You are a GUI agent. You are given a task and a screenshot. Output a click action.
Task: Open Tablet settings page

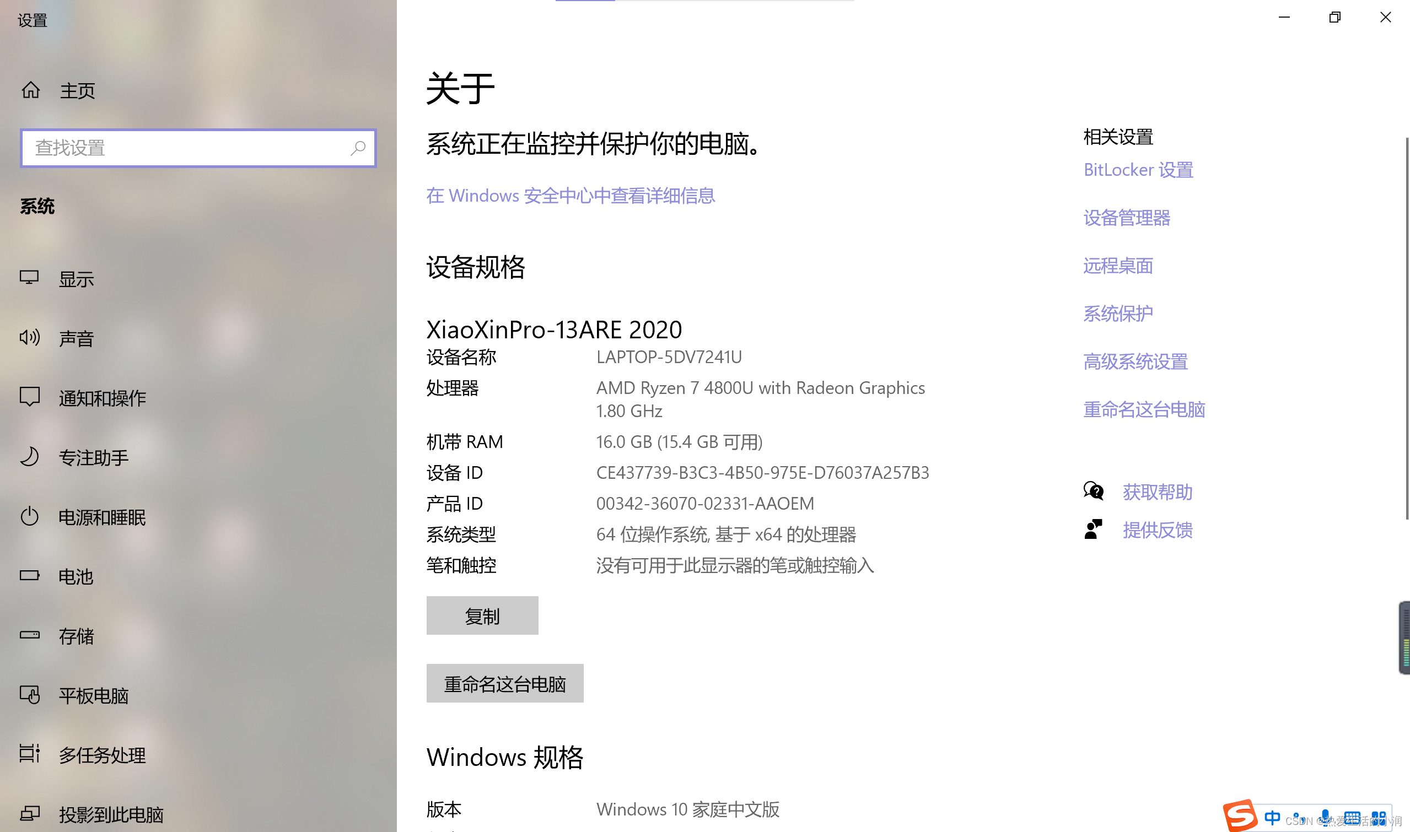coord(94,696)
